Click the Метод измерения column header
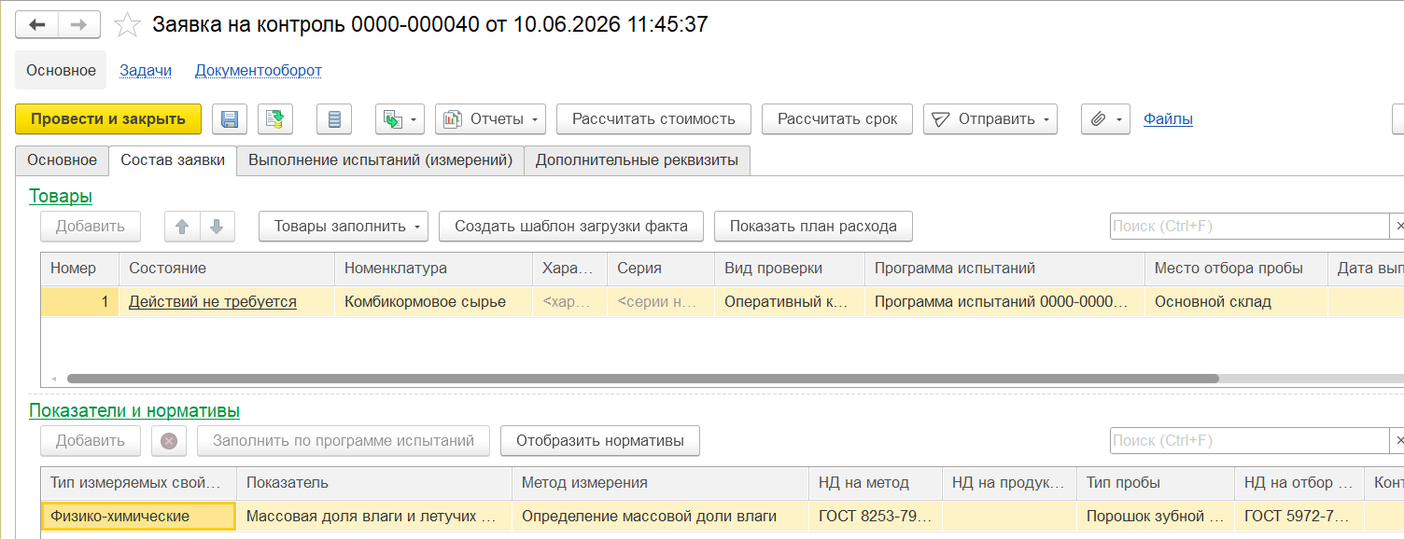 (x=660, y=483)
